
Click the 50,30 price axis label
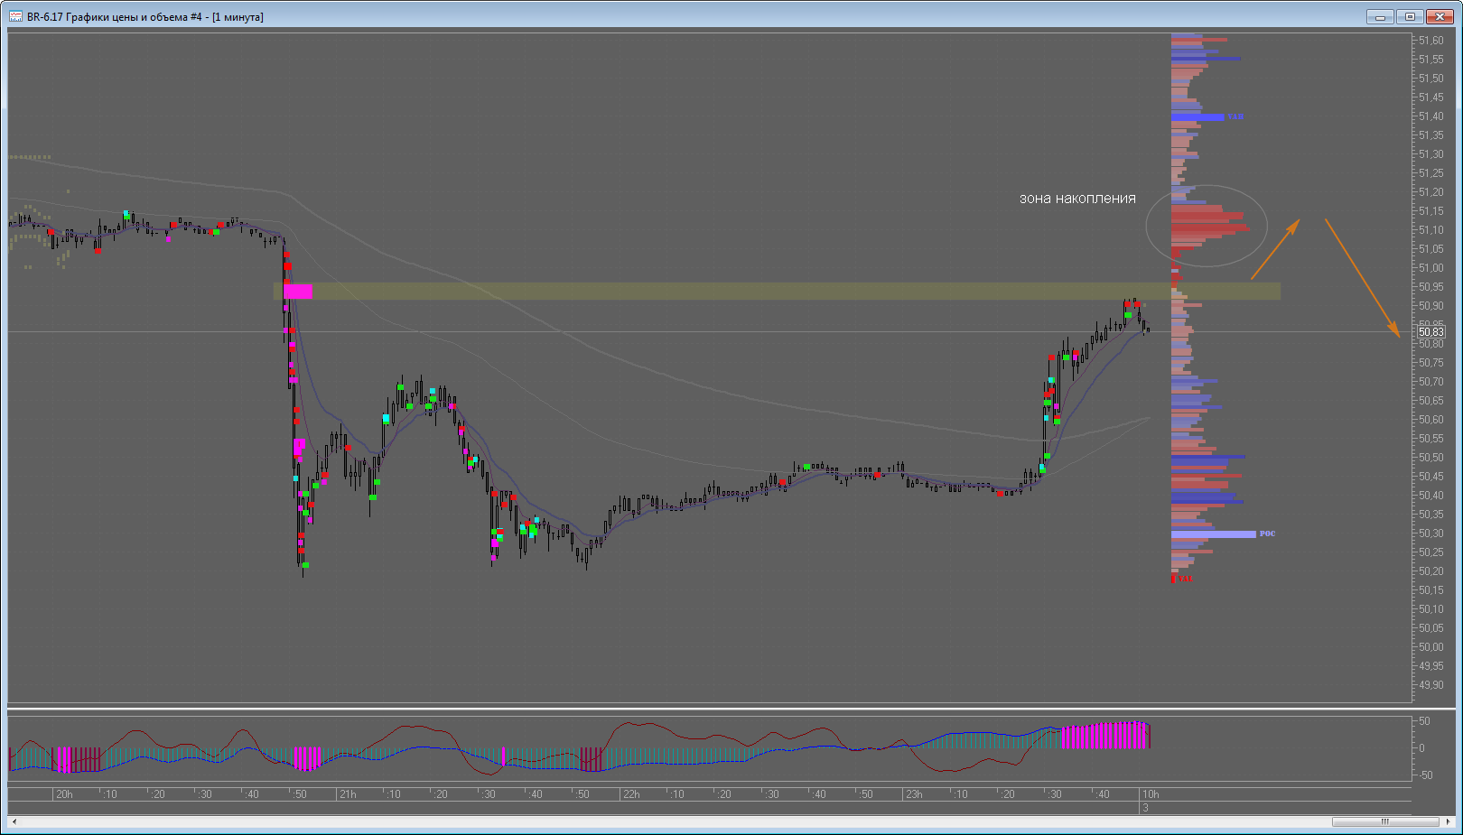pos(1431,533)
